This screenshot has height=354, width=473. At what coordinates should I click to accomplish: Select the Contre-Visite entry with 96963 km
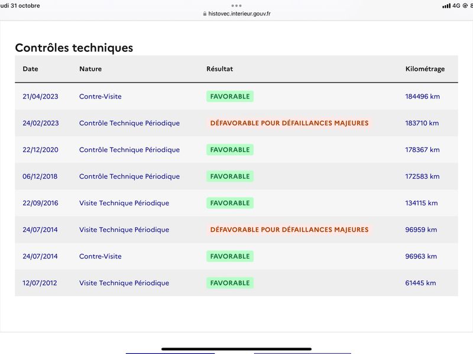[101, 256]
